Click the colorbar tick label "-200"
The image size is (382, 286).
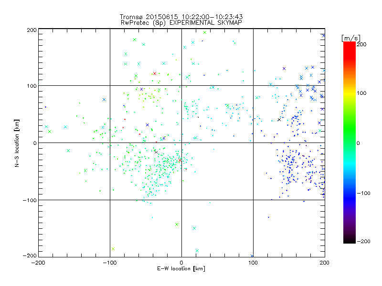(363, 241)
